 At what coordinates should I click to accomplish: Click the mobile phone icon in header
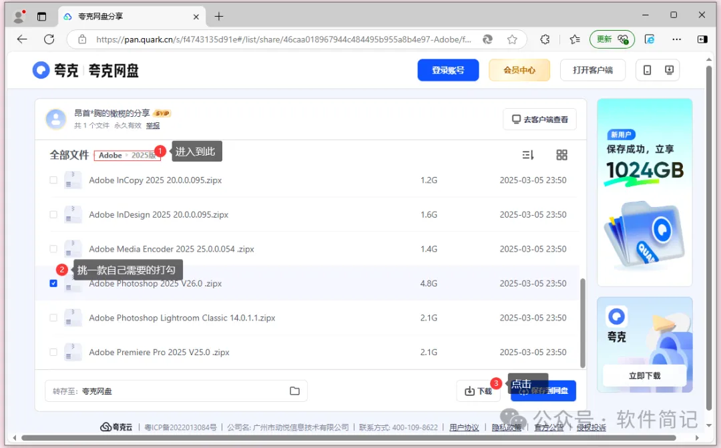647,70
